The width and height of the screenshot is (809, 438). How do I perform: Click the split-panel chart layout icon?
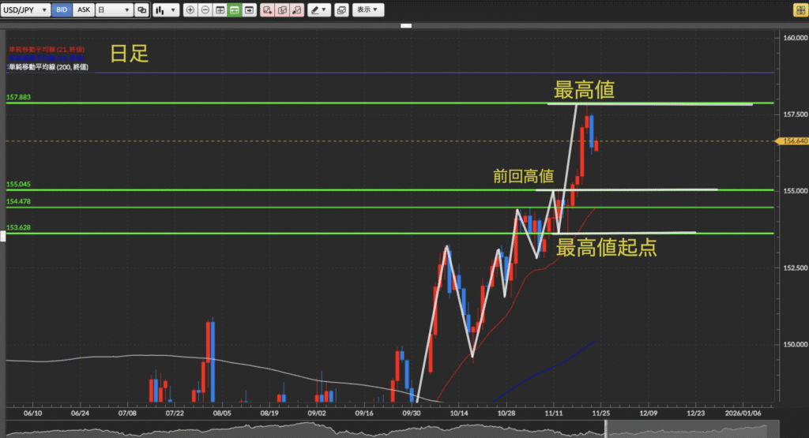(x=220, y=10)
